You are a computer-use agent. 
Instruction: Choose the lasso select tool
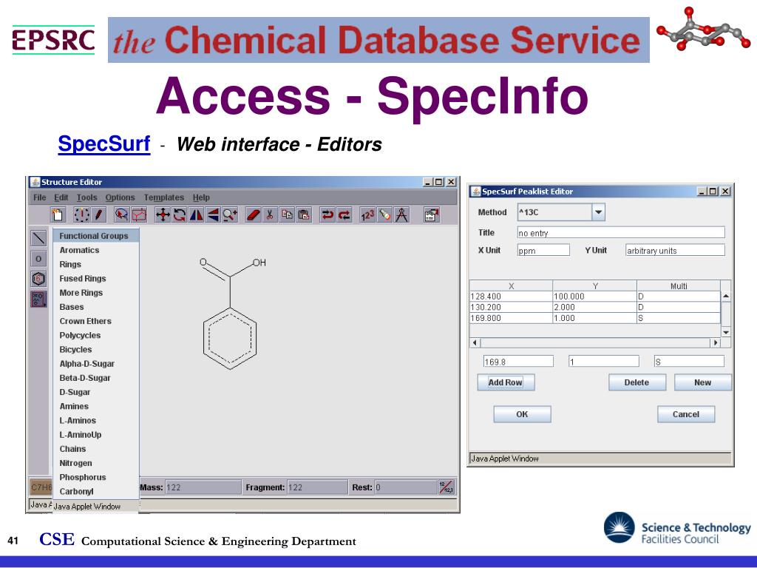[x=122, y=214]
